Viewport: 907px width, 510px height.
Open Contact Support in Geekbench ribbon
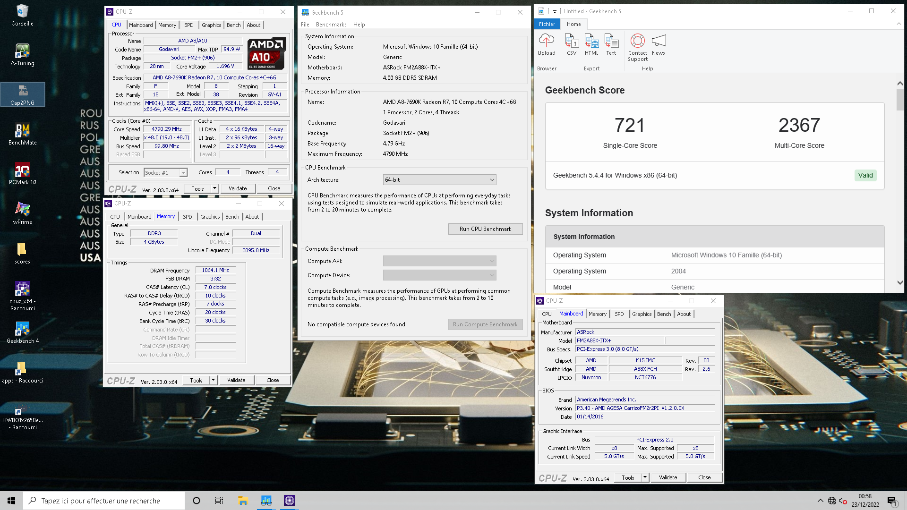tap(637, 48)
